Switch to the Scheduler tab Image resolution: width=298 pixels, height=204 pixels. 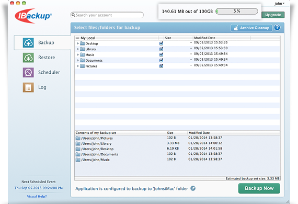tap(42, 72)
